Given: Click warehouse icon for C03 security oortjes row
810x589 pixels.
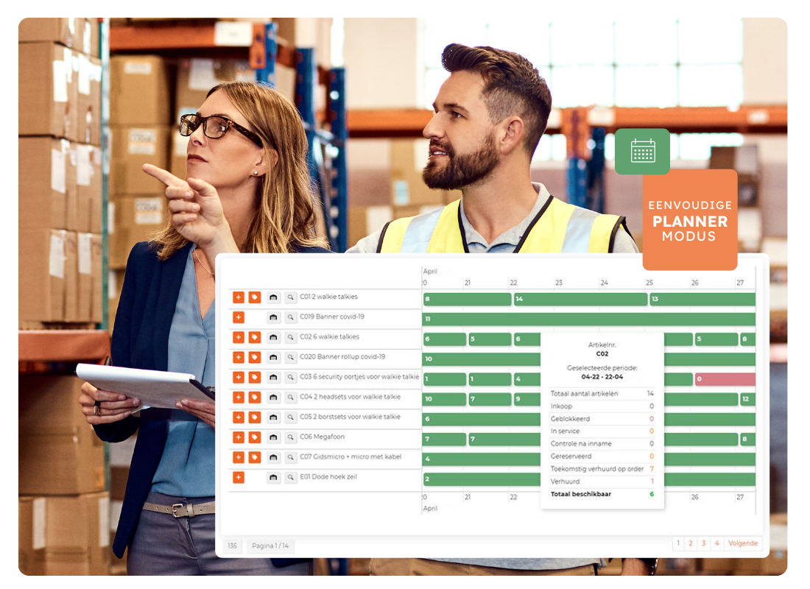Looking at the screenshot, I should (x=273, y=378).
